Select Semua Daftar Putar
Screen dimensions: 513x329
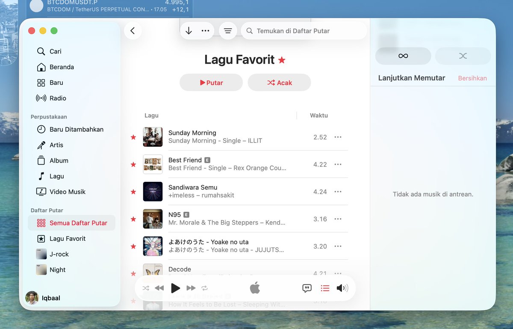[x=71, y=223]
